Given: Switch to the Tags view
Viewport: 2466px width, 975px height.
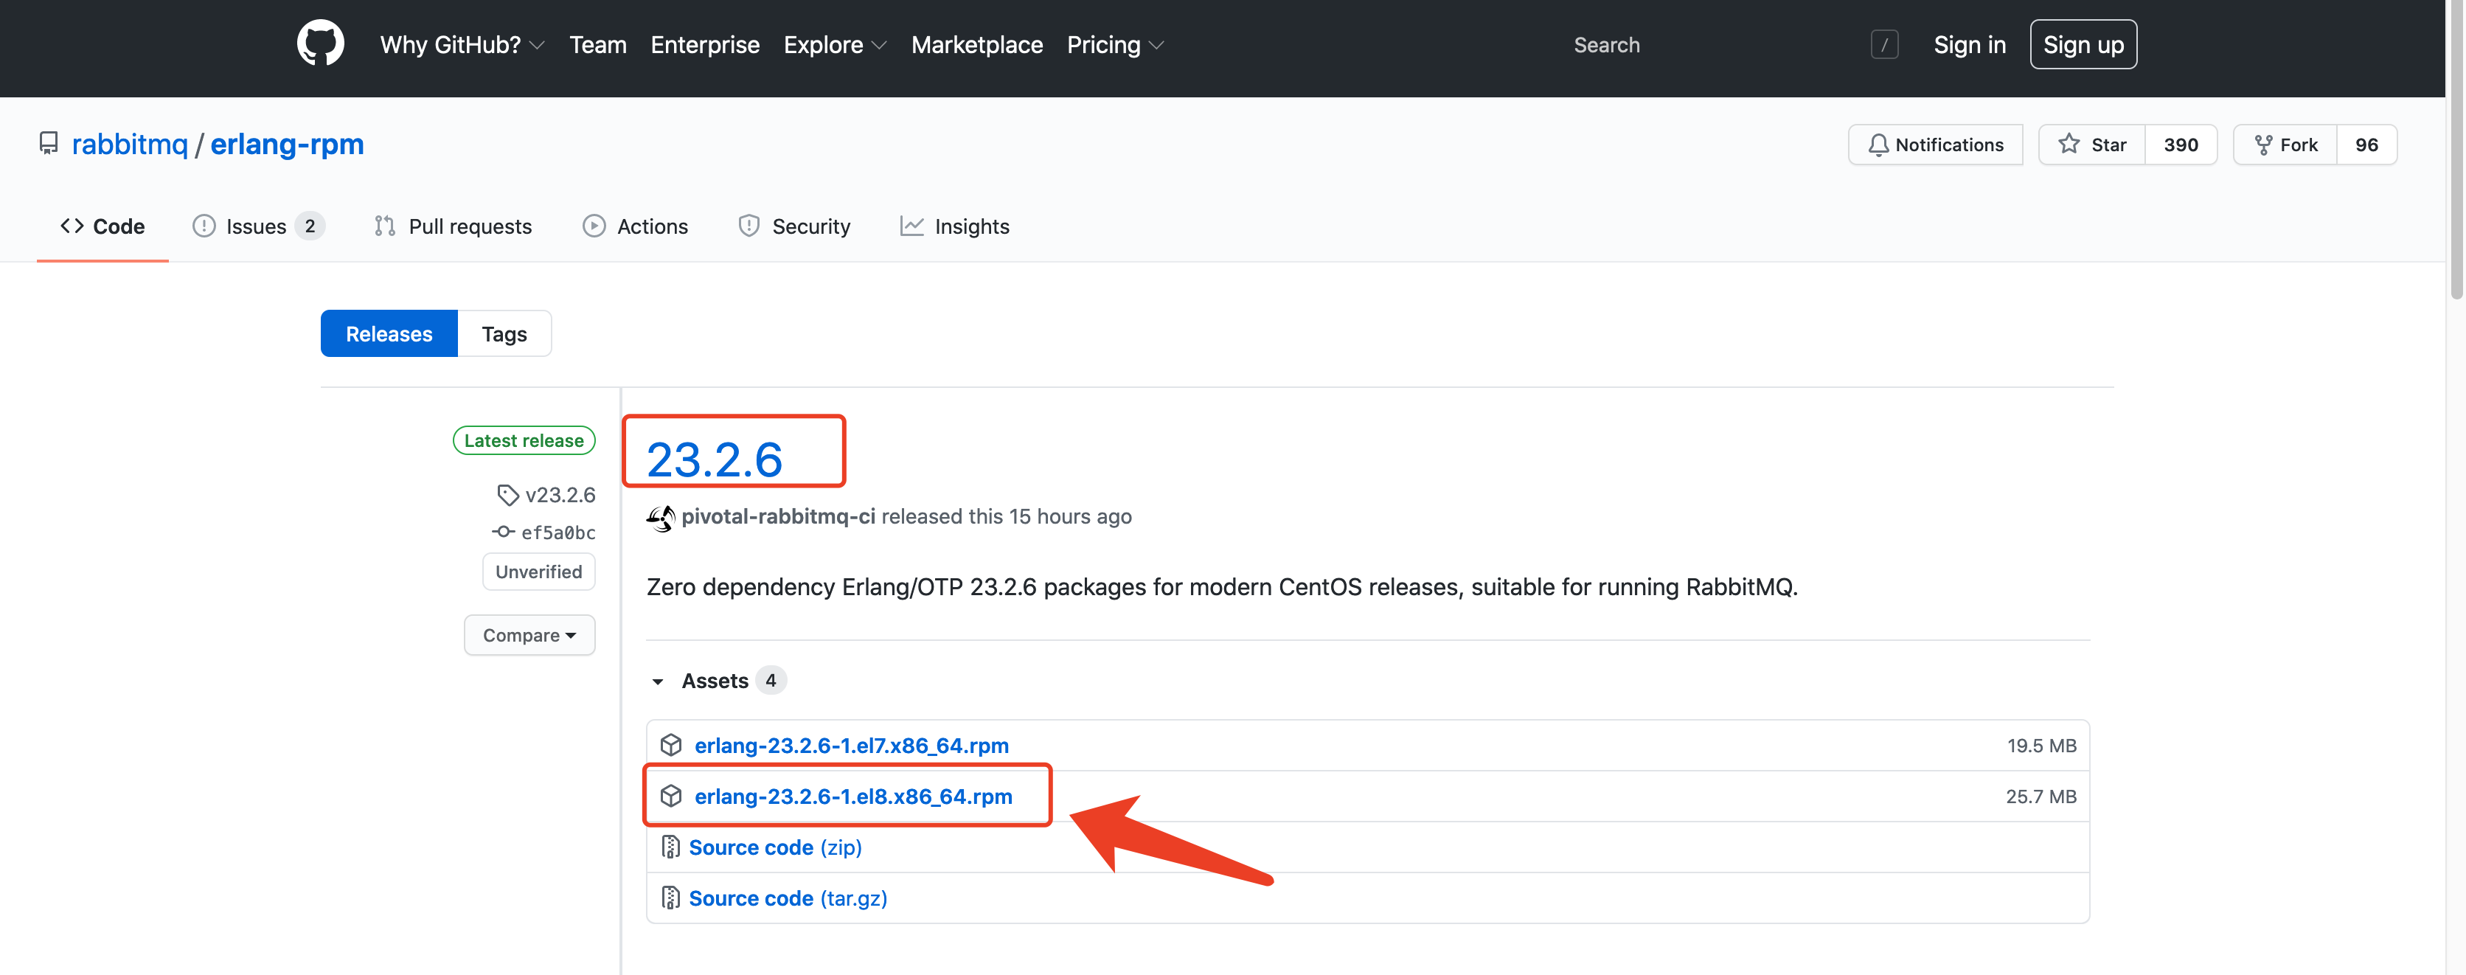Looking at the screenshot, I should coord(504,334).
